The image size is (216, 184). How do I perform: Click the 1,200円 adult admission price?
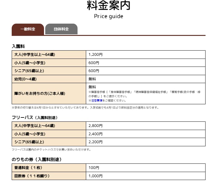pos(95,55)
